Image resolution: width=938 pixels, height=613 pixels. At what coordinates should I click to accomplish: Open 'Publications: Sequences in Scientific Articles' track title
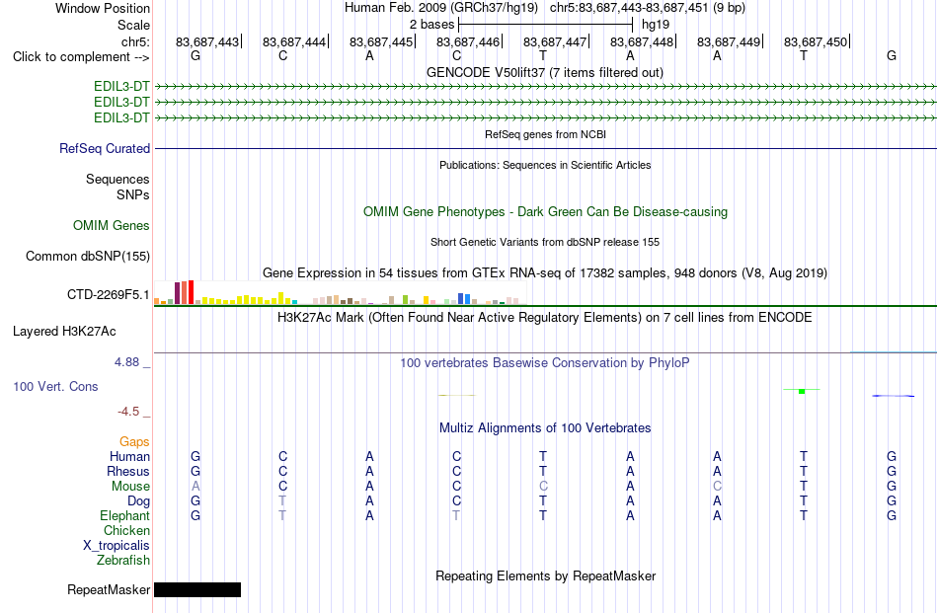tap(545, 165)
